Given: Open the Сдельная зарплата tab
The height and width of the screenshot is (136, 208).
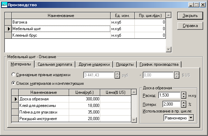Looking at the screenshot, I should 55,64.
